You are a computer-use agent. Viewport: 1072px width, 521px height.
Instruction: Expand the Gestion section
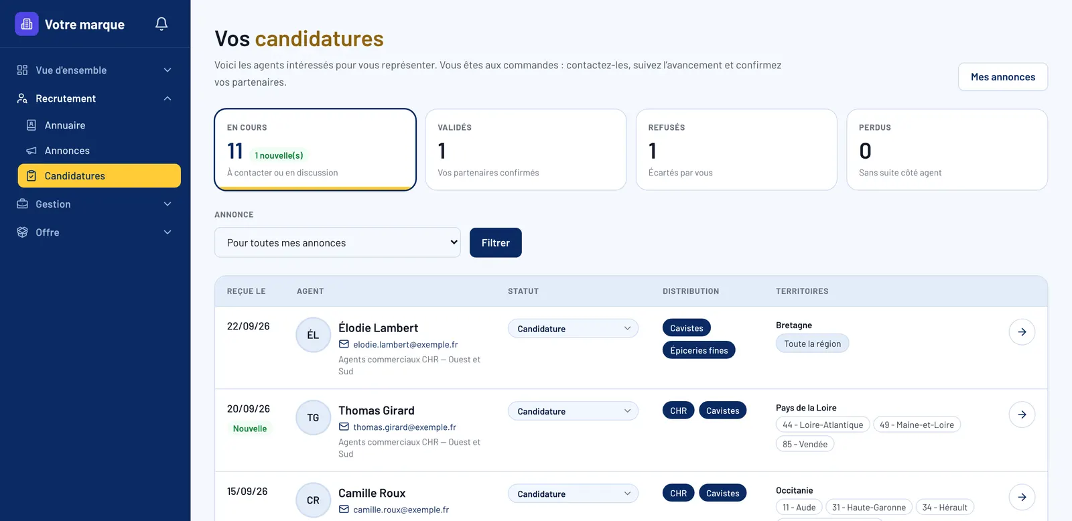(x=95, y=204)
